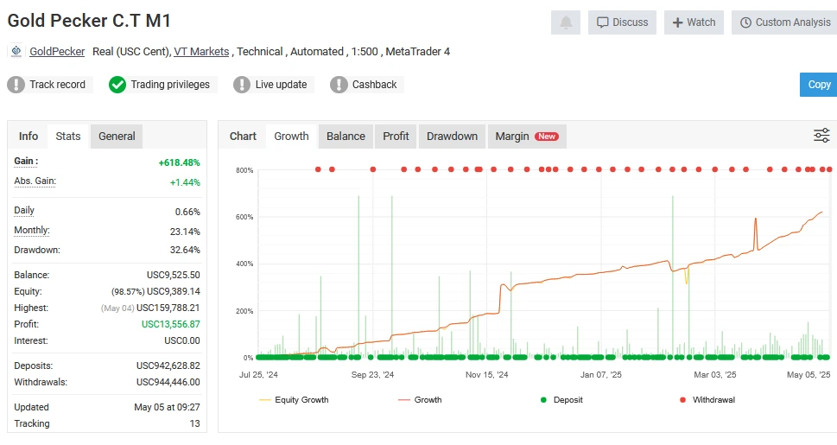This screenshot has width=837, height=445.
Task: Open Custom Analysis
Action: click(x=784, y=22)
